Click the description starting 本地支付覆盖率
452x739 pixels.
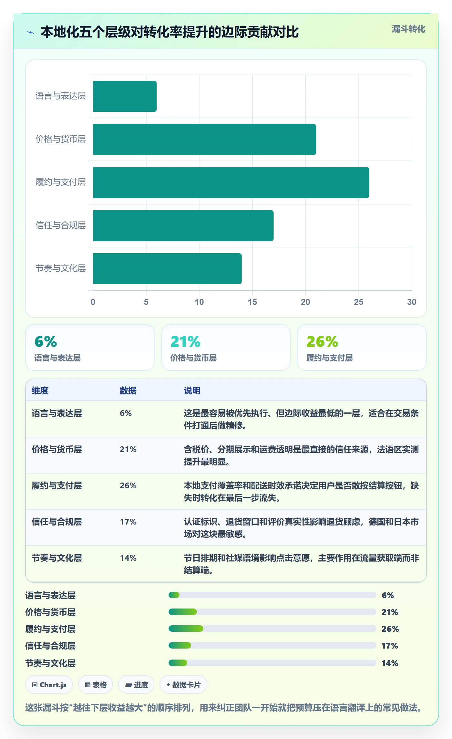[301, 492]
